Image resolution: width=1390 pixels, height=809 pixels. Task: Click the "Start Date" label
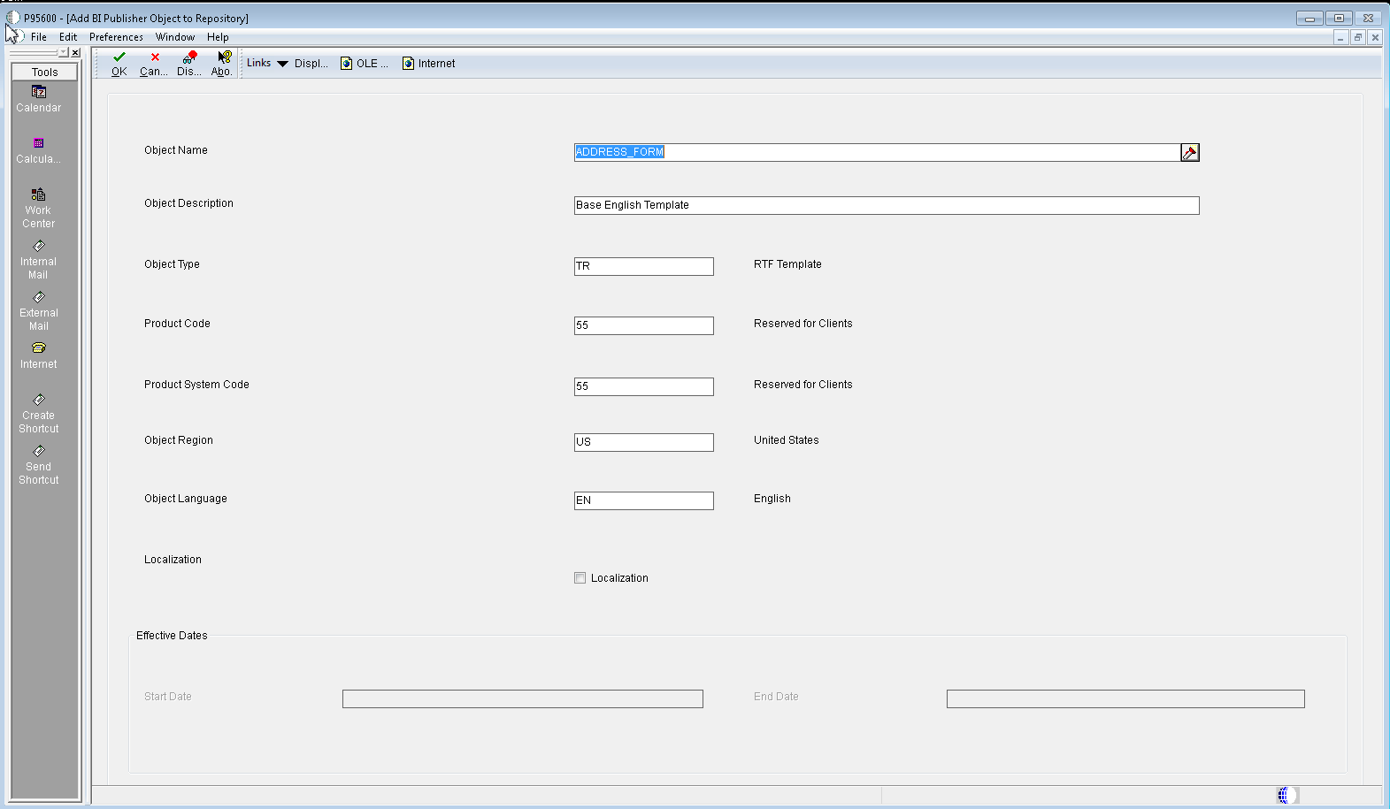[168, 697]
